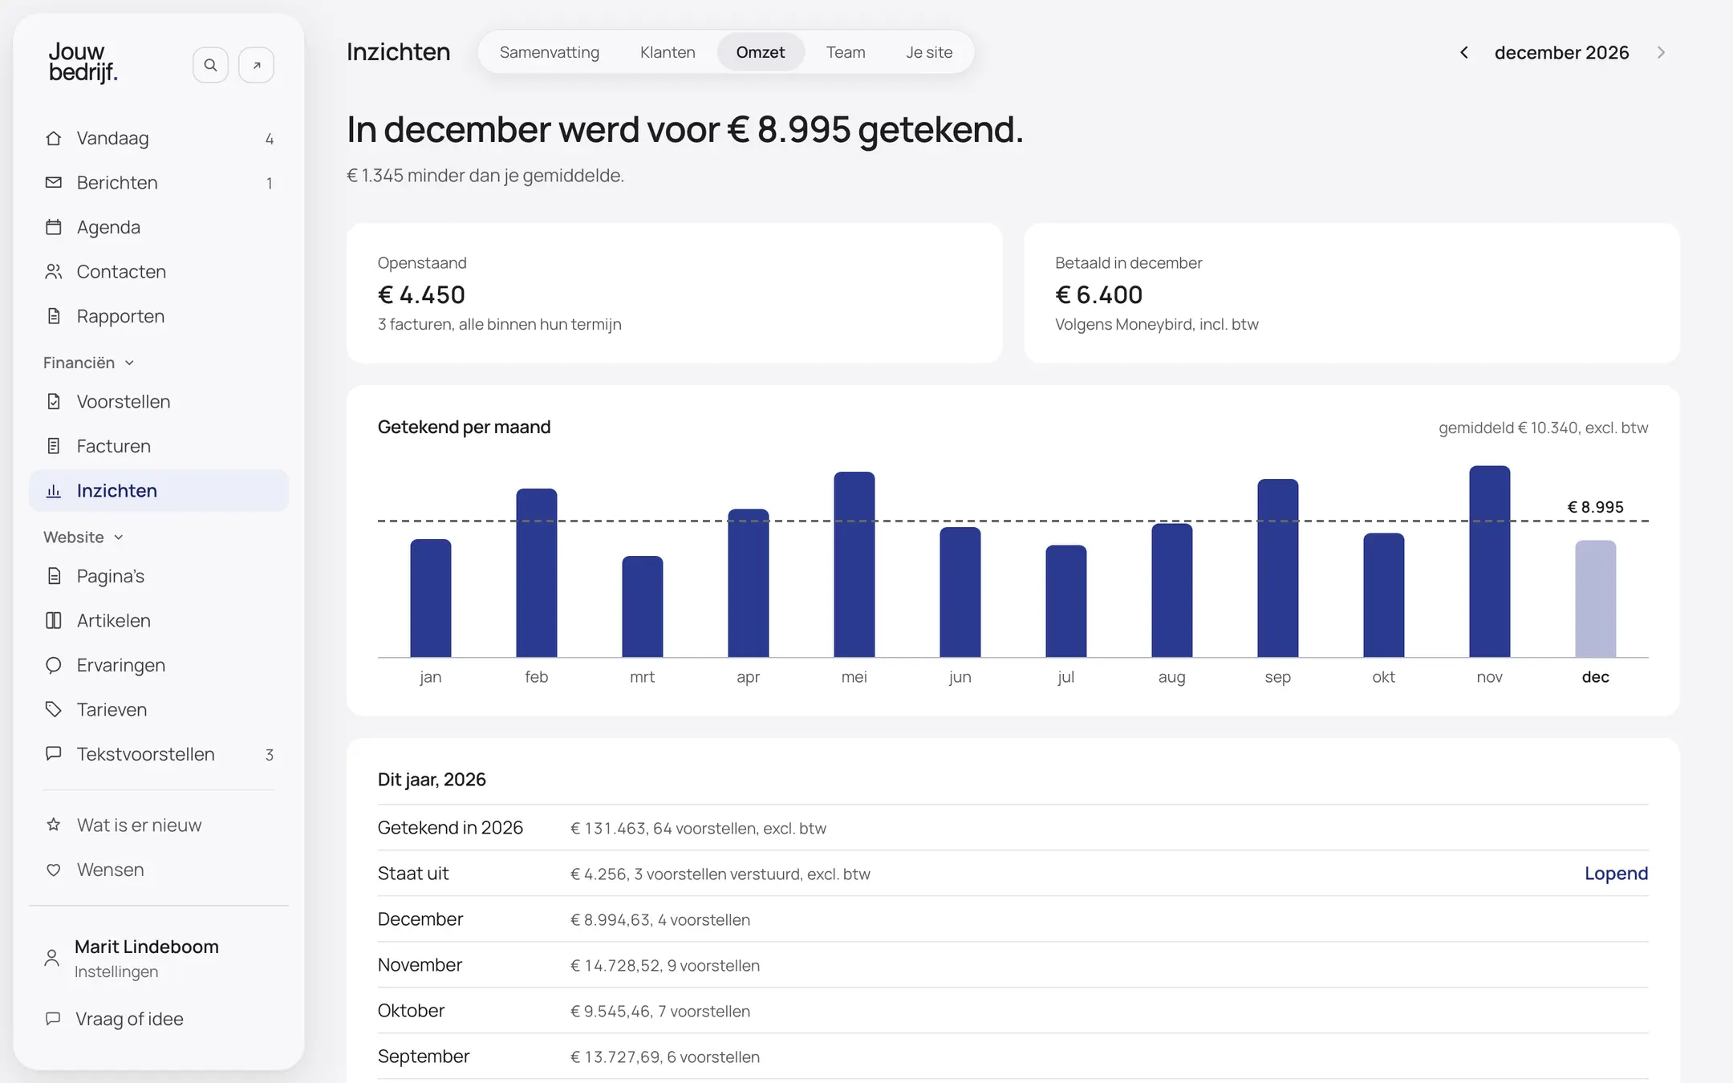Screen dimensions: 1733x1083
Task: Click the Voorstellen document icon
Action: (54, 401)
